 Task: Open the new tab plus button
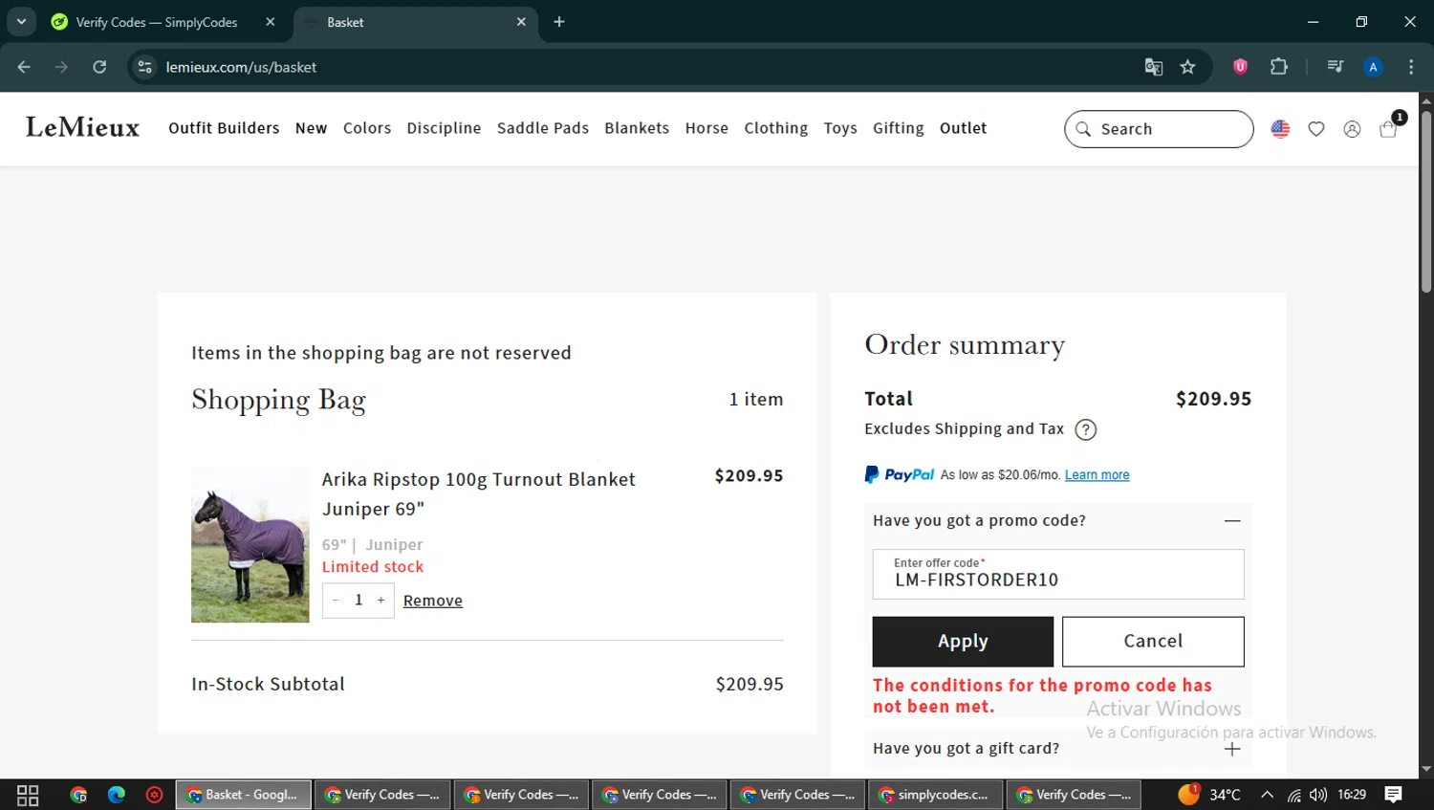[559, 22]
